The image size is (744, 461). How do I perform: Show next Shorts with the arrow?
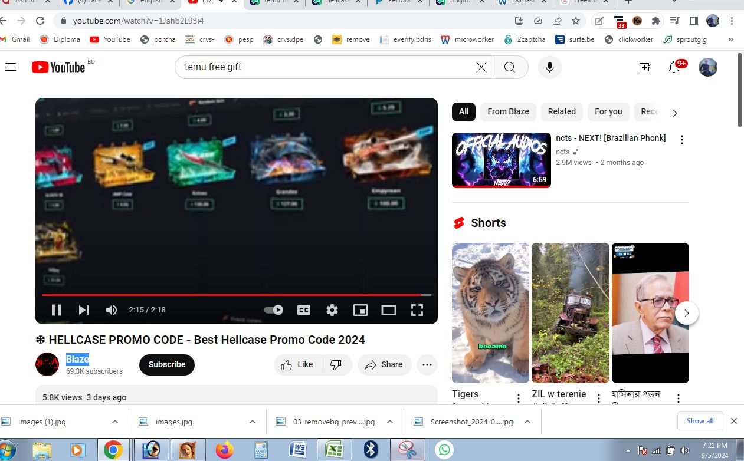pyautogui.click(x=686, y=313)
